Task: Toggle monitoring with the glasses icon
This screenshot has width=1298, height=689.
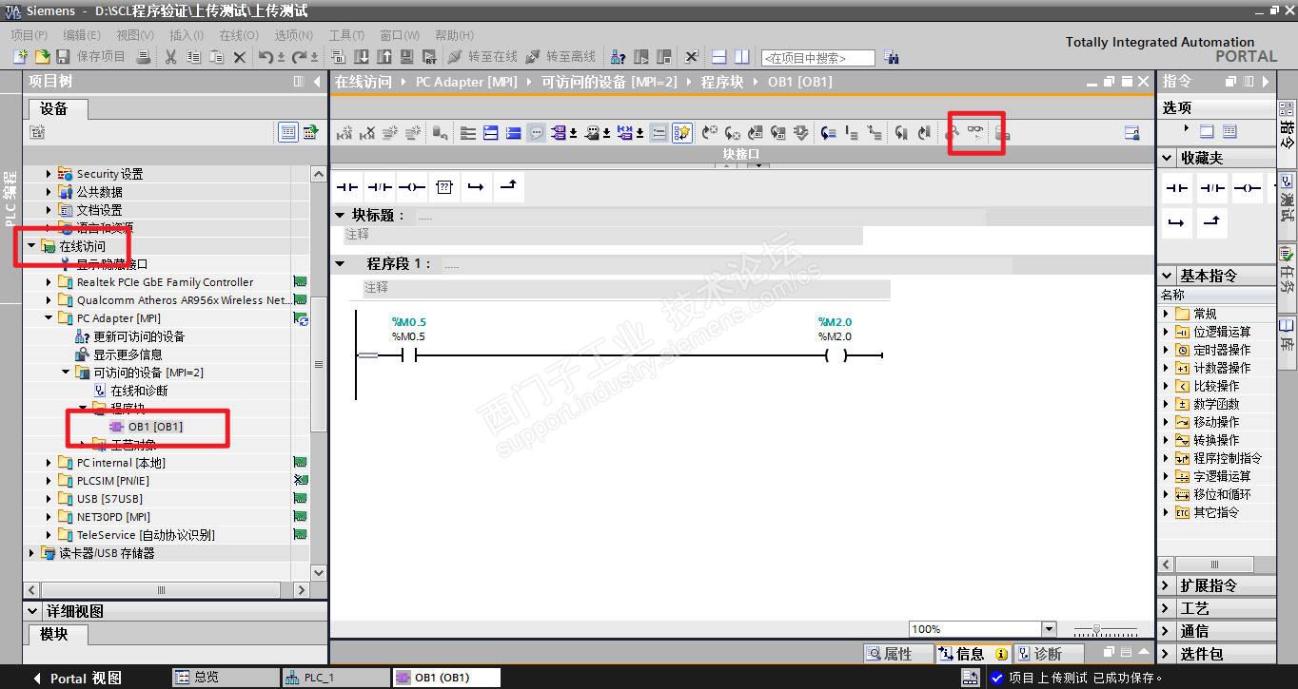Action: (x=974, y=133)
